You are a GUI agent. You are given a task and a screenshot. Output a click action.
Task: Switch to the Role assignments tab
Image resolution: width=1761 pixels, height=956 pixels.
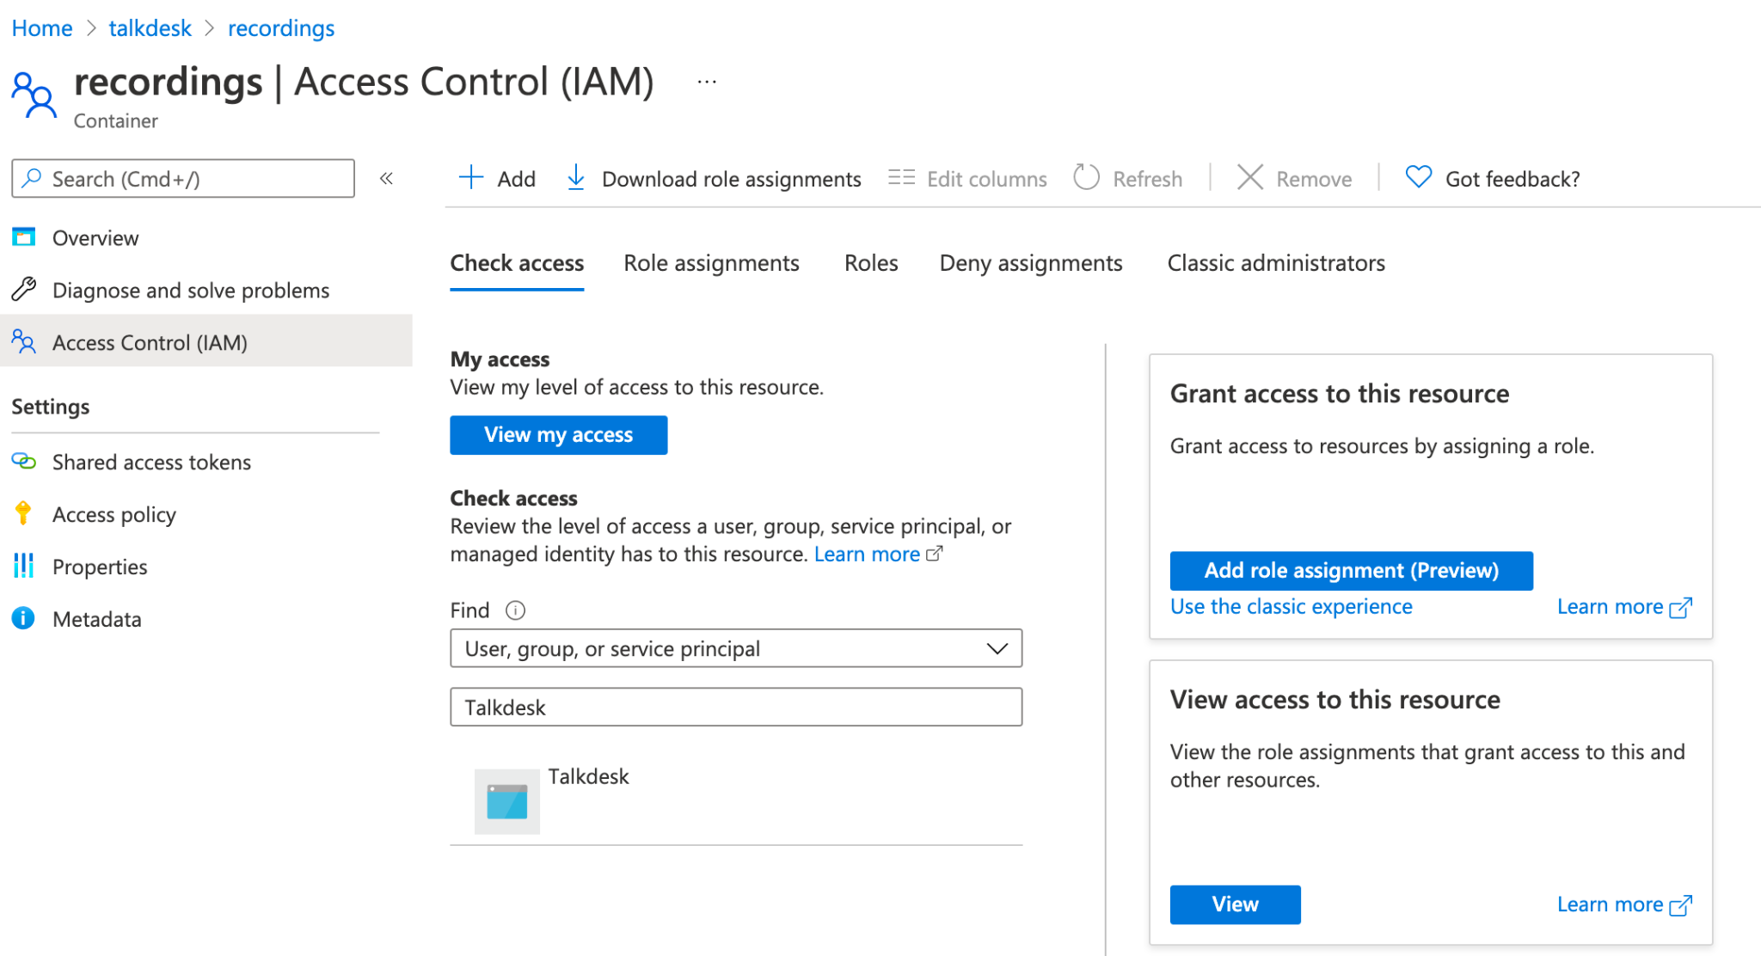tap(711, 263)
